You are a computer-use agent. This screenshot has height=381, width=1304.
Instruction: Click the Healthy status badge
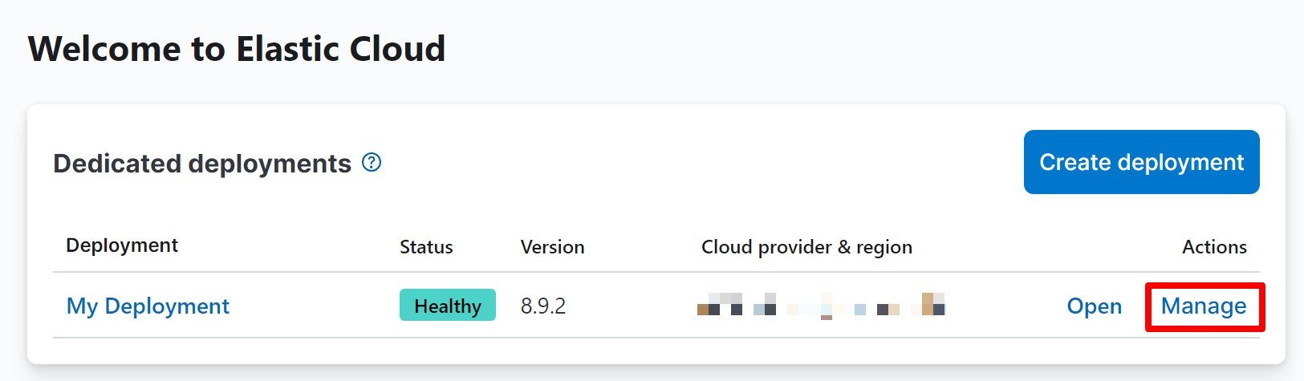coord(448,306)
